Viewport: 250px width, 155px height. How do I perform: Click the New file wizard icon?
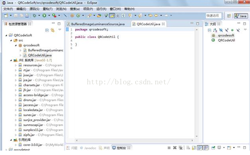point(6,16)
